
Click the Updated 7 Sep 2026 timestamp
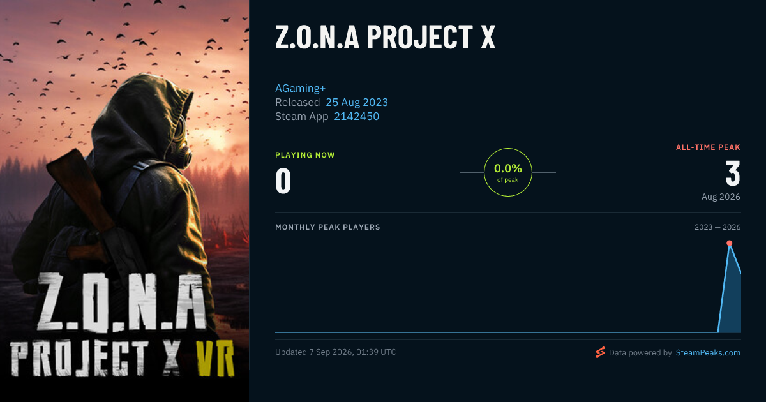click(x=336, y=352)
